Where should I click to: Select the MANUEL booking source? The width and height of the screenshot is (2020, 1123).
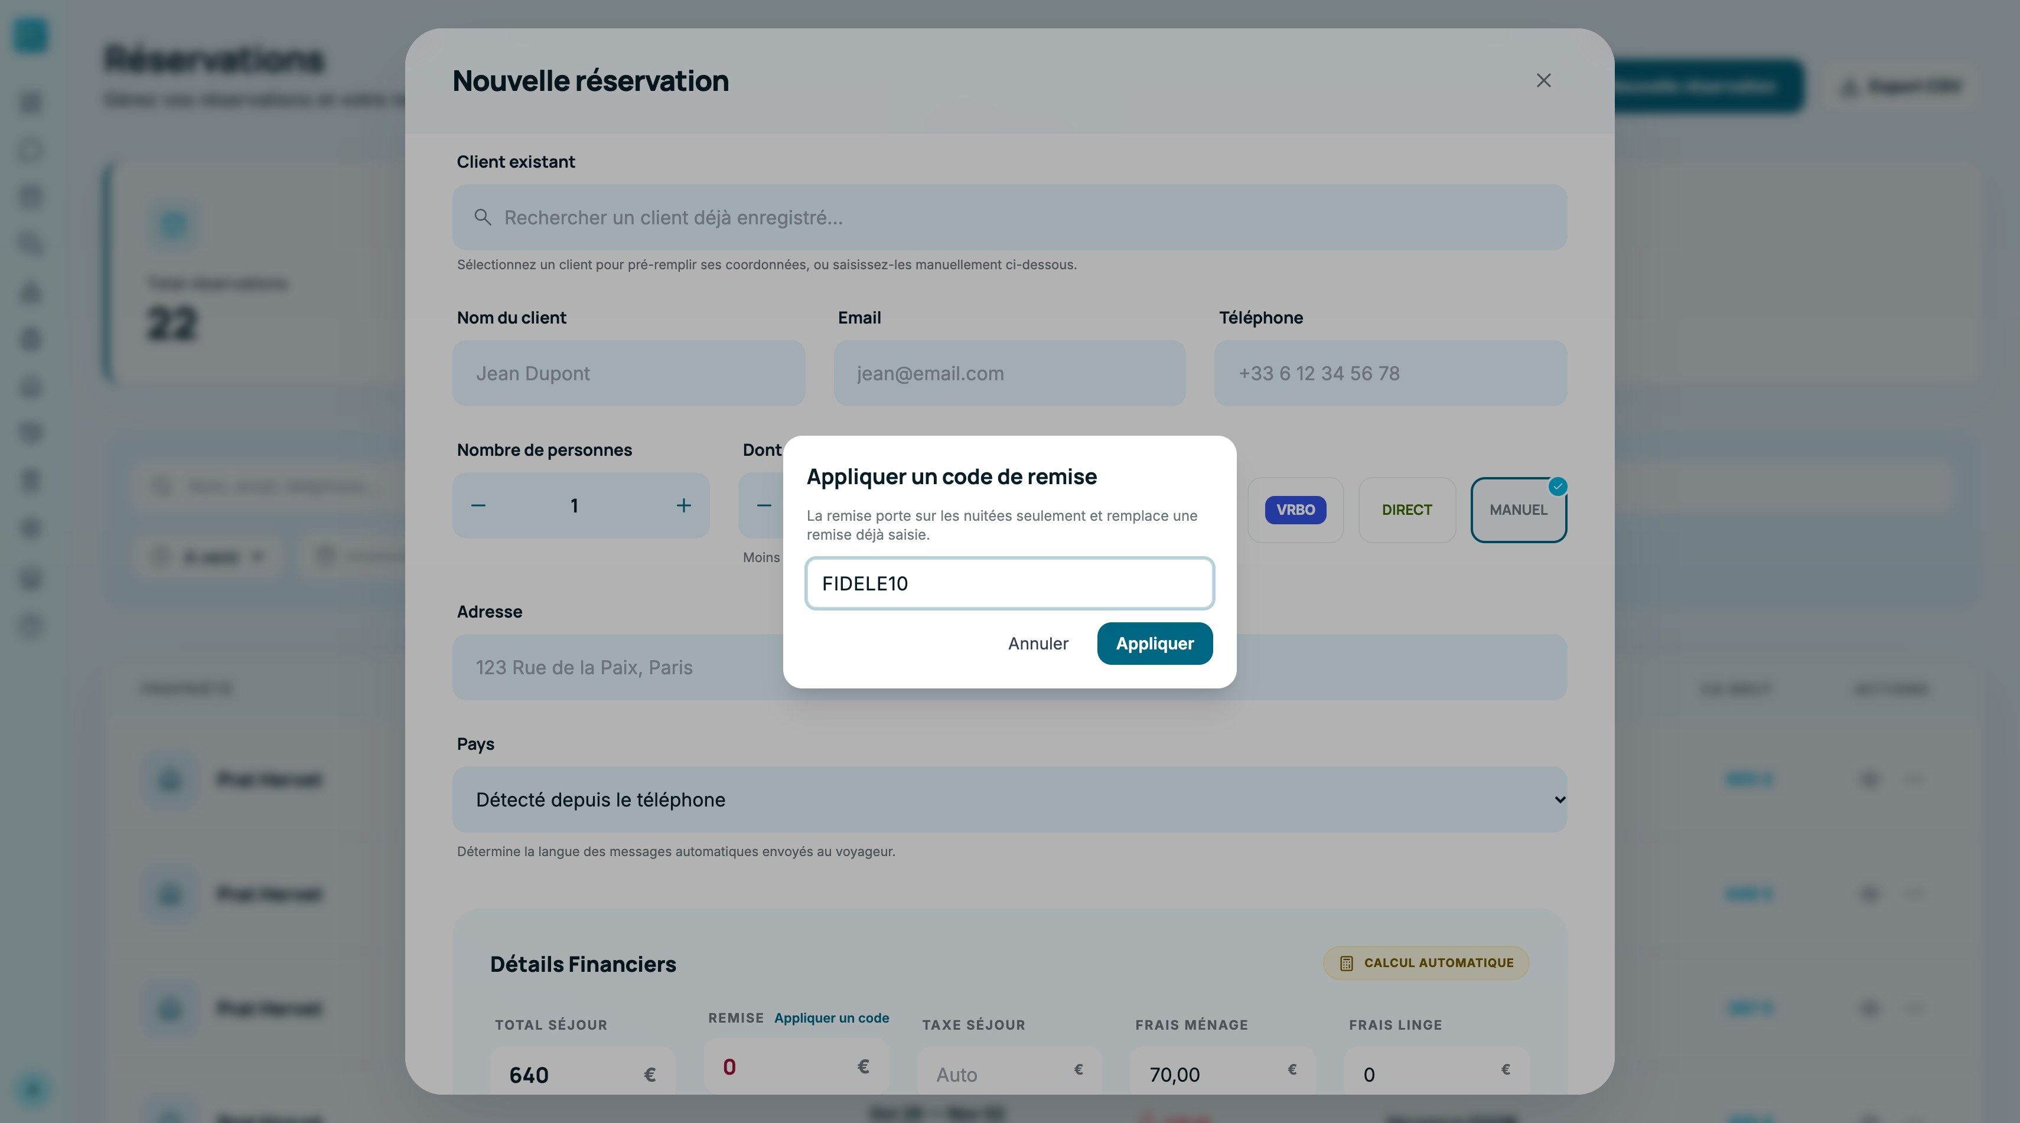1518,510
